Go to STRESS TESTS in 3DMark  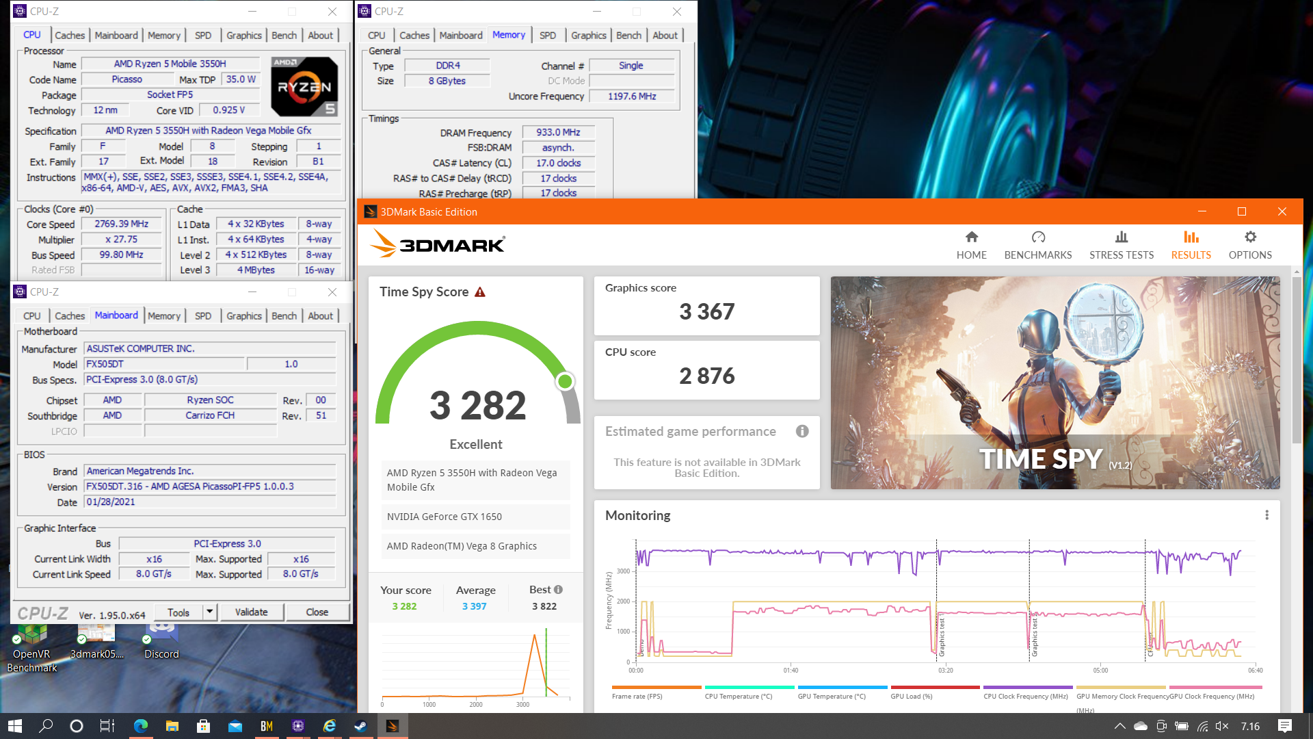tap(1121, 245)
